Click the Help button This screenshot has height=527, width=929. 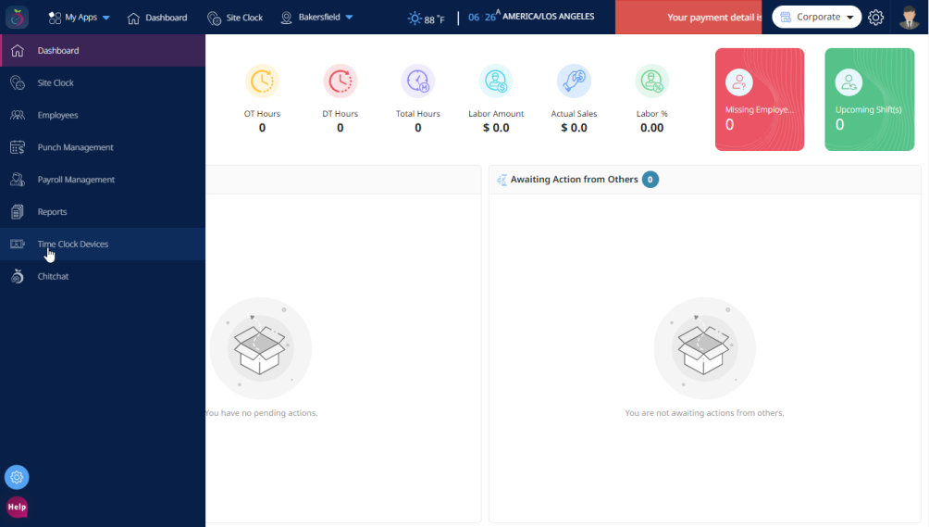[17, 507]
